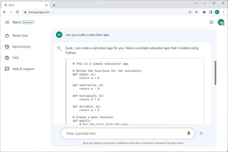This screenshot has height=152, width=228.
Task: Open the Bard hamburger main menu
Action: (x=7, y=22)
